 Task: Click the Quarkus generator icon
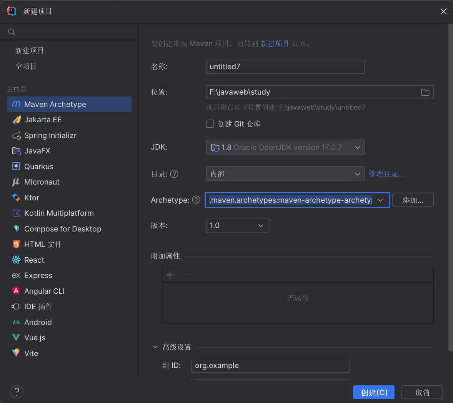point(16,167)
